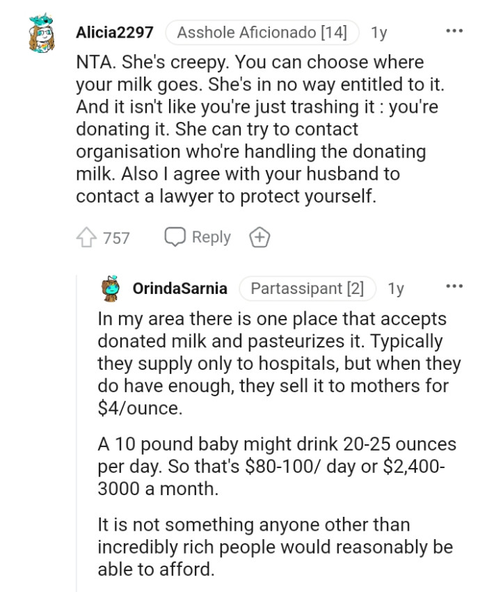The height and width of the screenshot is (592, 487).
Task: Open the three-dot menu on Alicia2297's comment
Action: tap(454, 29)
